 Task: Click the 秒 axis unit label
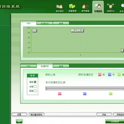coord(122,50)
